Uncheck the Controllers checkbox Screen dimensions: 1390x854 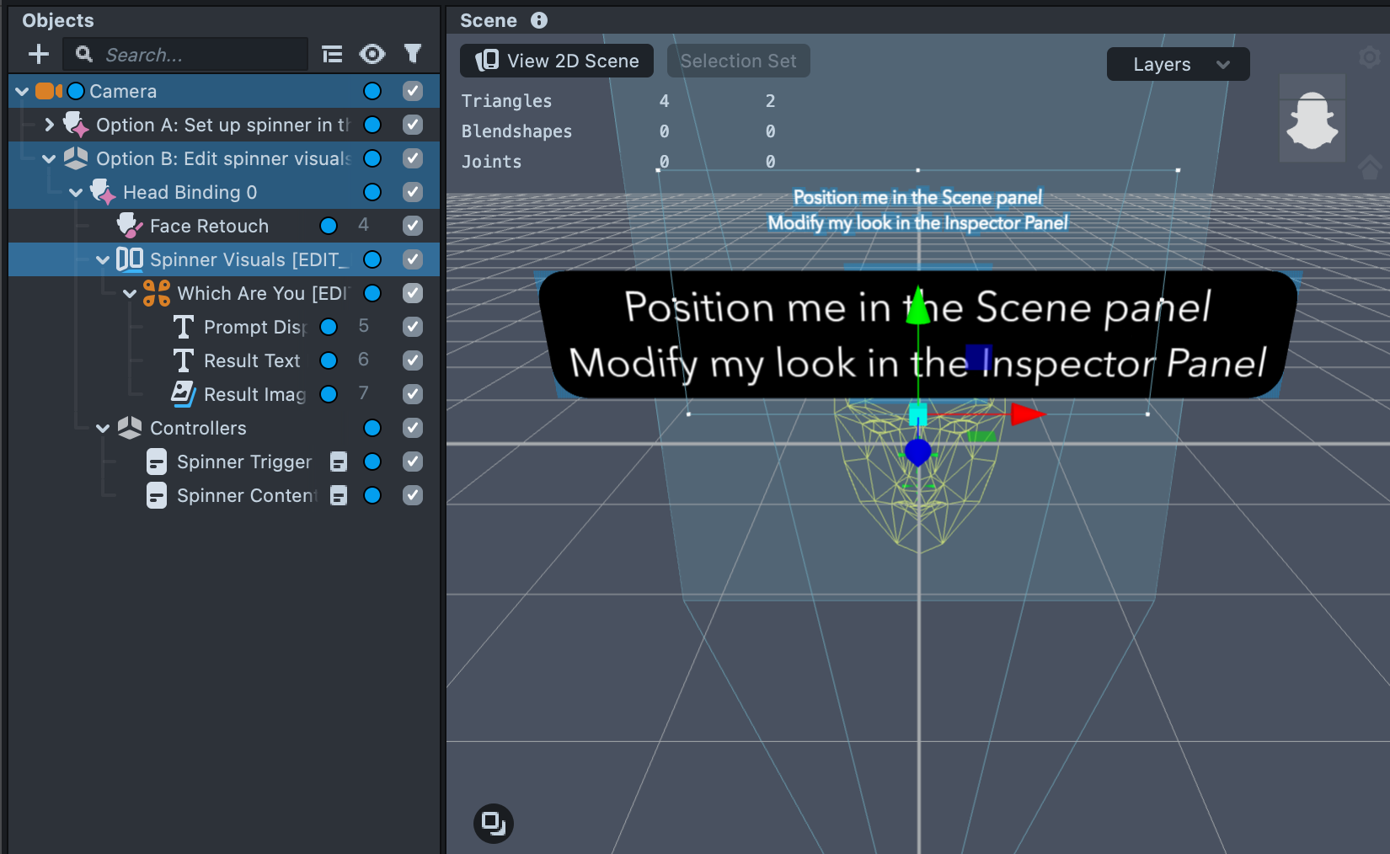[x=412, y=428]
